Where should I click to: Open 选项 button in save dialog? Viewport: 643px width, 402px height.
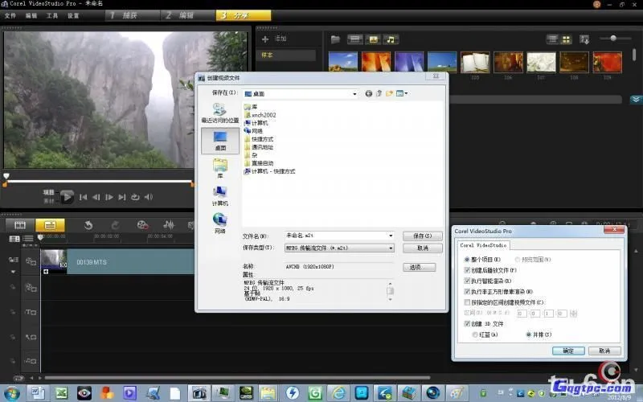[x=419, y=267]
